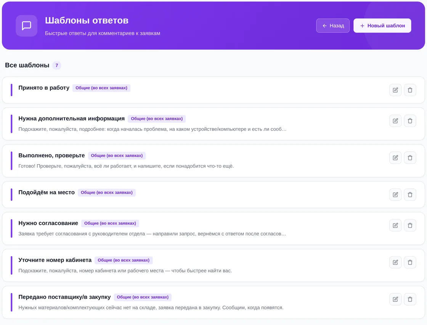Image resolution: width=427 pixels, height=325 pixels.
Task: Click the "Передано поставщику/в закупку" title
Action: 64,297
